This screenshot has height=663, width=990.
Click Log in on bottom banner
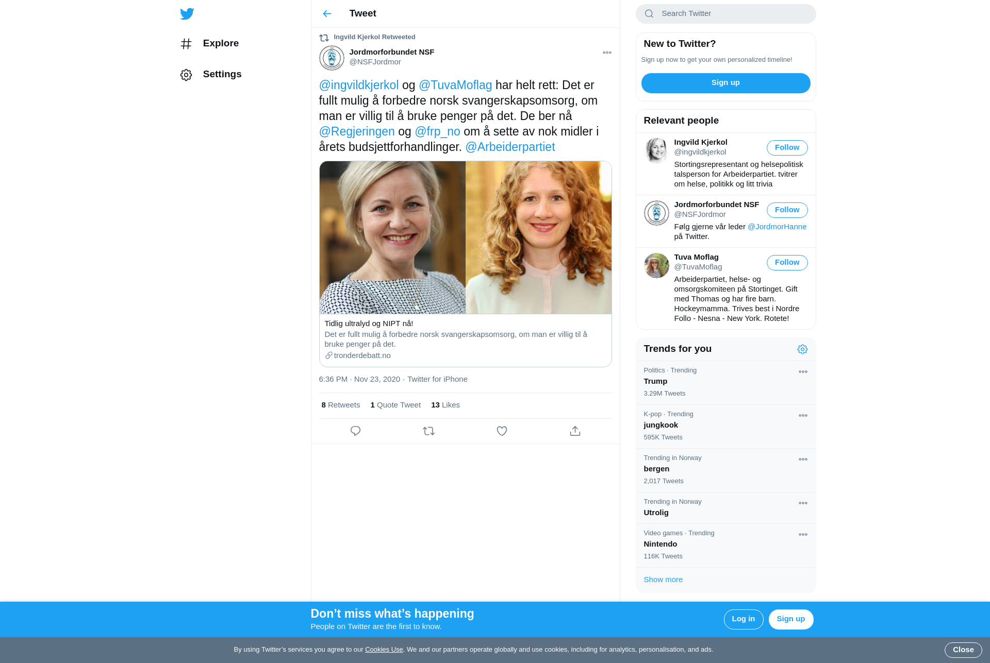743,619
